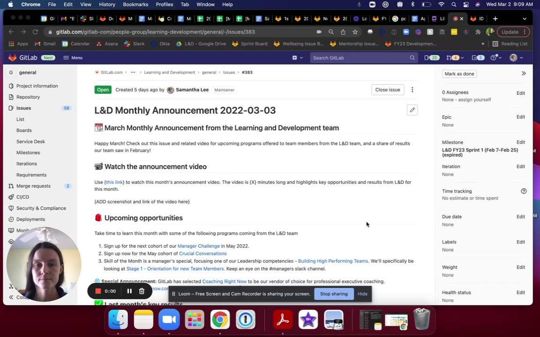Click assign yourself link
540x337 pixels.
[474, 100]
